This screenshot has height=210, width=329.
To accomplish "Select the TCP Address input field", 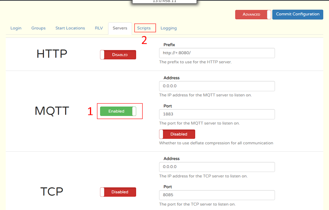I will click(217, 167).
